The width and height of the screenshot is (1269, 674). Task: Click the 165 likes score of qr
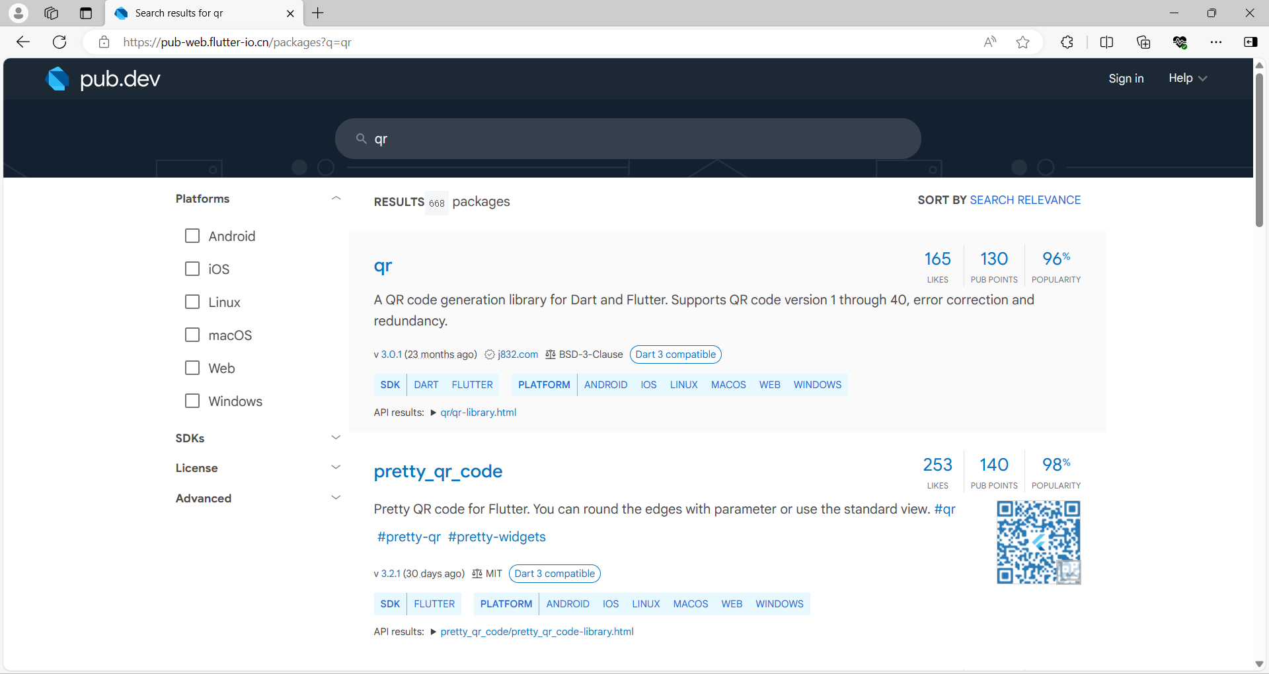point(937,266)
